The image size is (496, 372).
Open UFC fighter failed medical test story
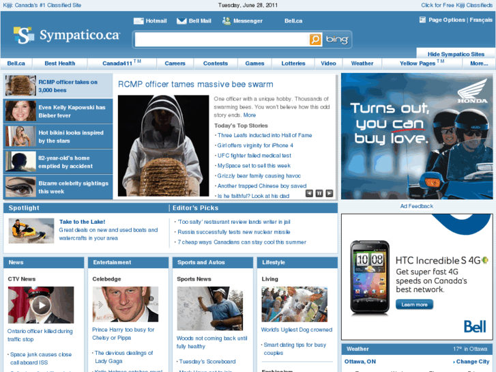click(x=254, y=156)
